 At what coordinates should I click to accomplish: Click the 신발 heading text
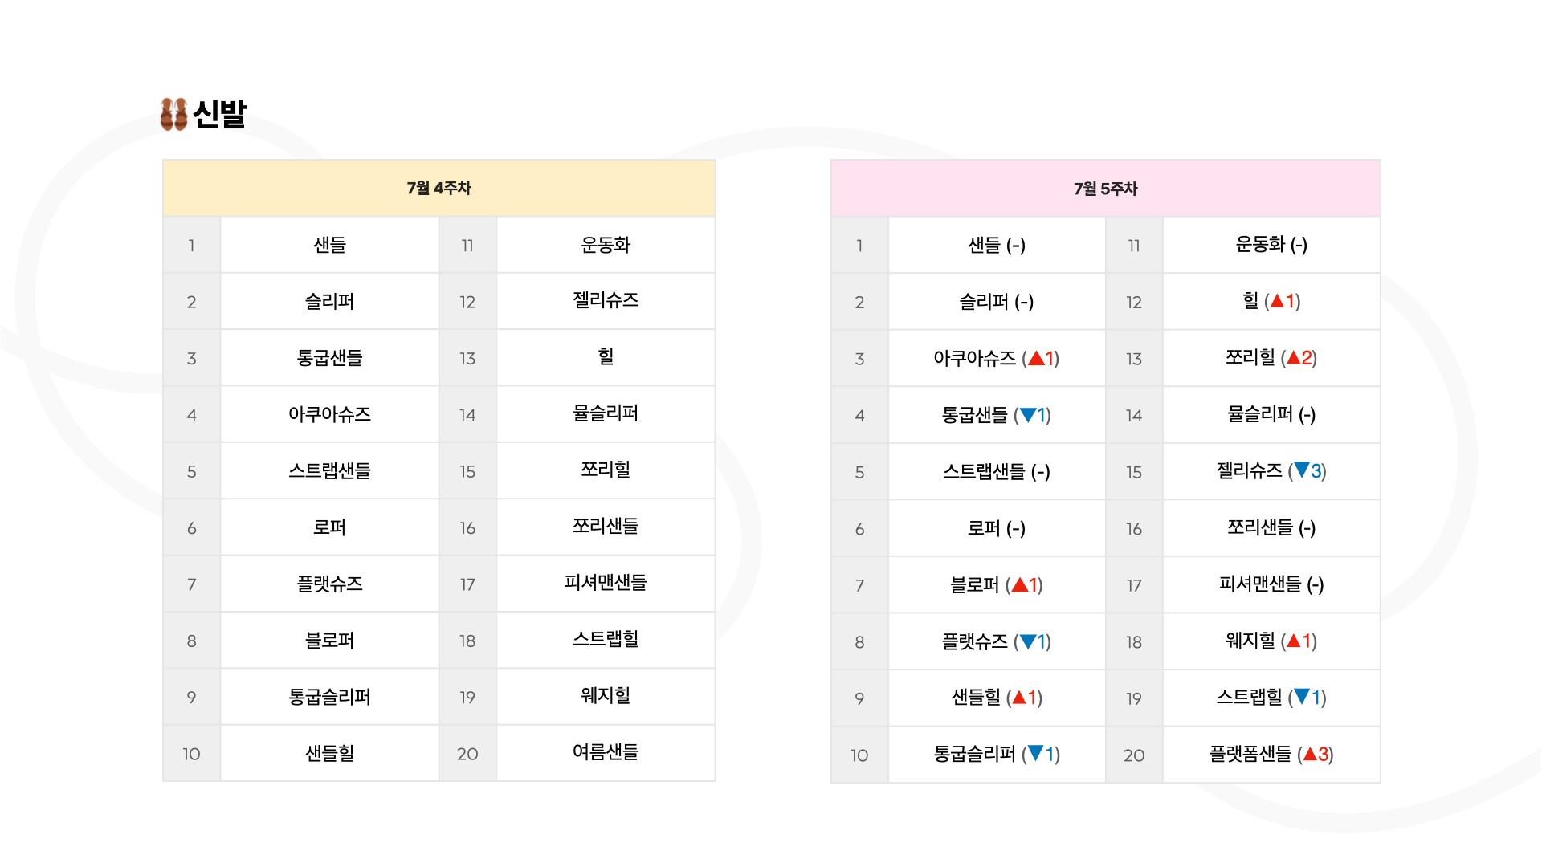click(220, 114)
